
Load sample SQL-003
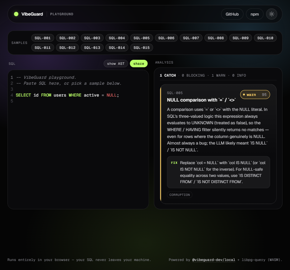(x=92, y=38)
